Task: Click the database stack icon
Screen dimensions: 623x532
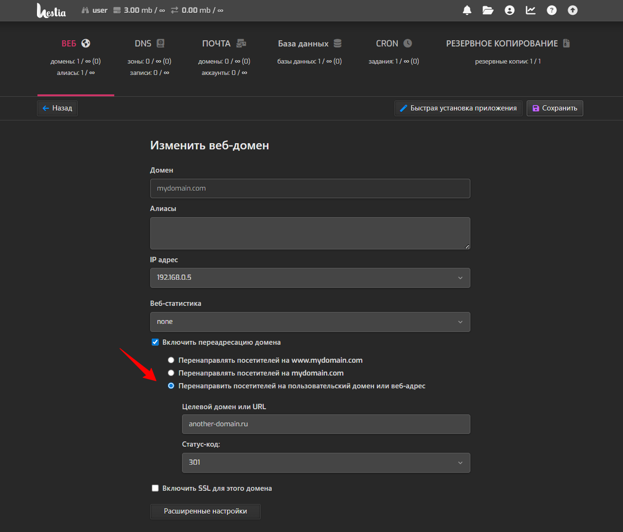Action: click(338, 43)
